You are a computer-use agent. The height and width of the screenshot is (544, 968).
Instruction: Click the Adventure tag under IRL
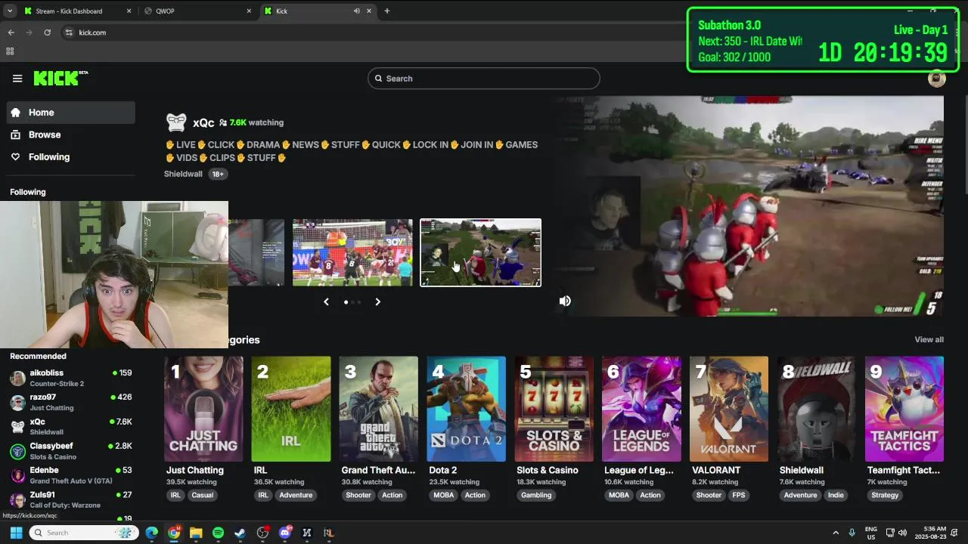(296, 496)
